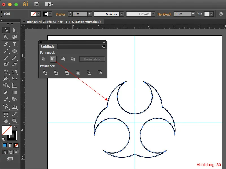Click Pathfinder Minus Back icon
This screenshot has width=226, height=169.
[100, 73]
